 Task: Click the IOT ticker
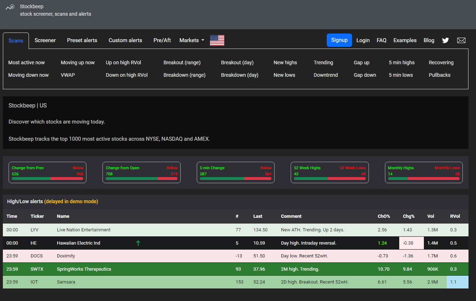click(x=34, y=282)
